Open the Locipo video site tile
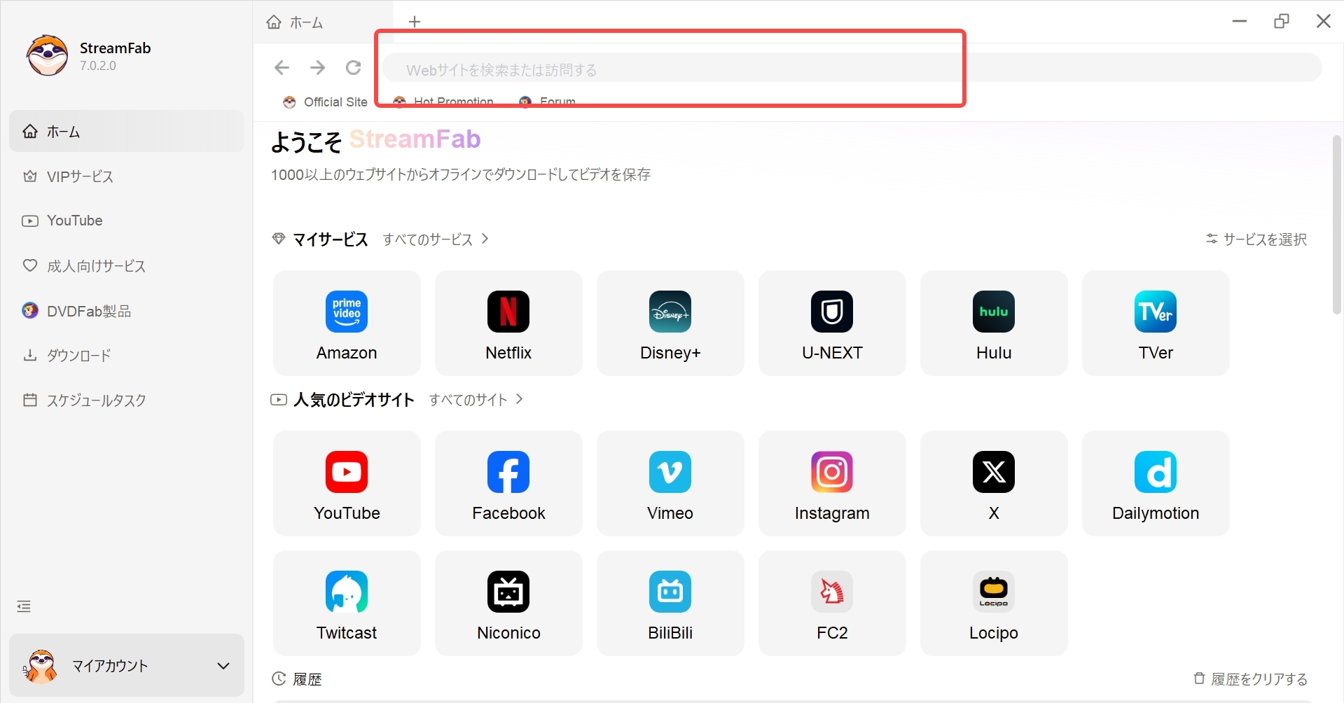The width and height of the screenshot is (1344, 703). (x=994, y=603)
